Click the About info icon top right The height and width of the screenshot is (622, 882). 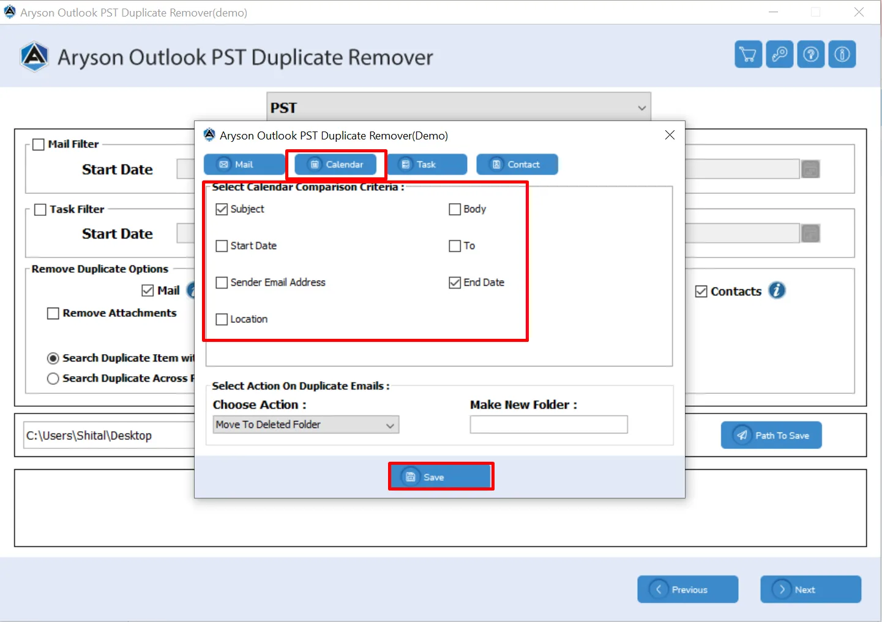pyautogui.click(x=842, y=54)
